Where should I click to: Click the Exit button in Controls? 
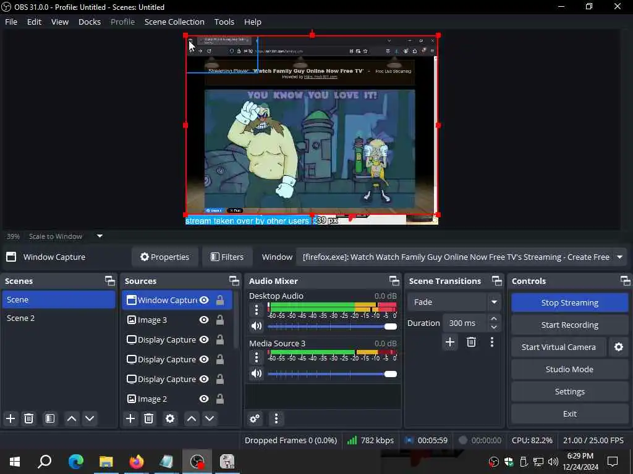569,414
